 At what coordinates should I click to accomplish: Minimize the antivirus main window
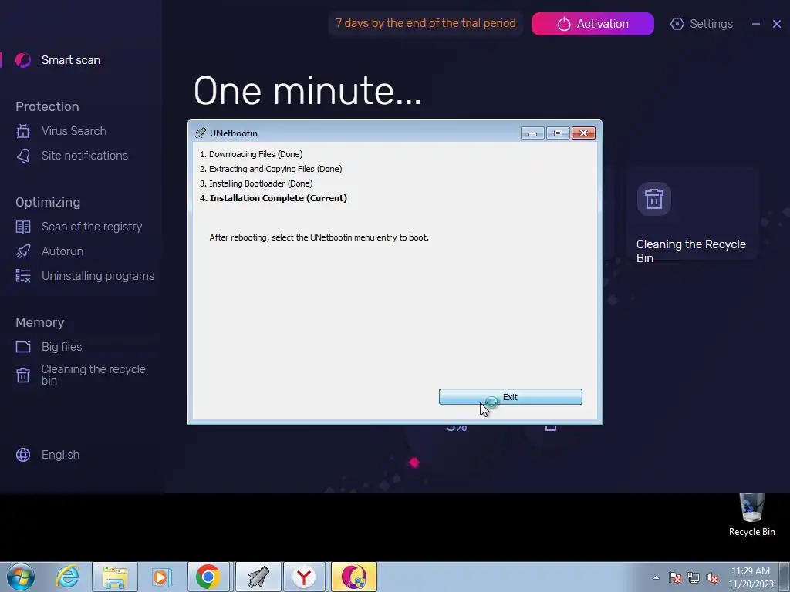756,24
